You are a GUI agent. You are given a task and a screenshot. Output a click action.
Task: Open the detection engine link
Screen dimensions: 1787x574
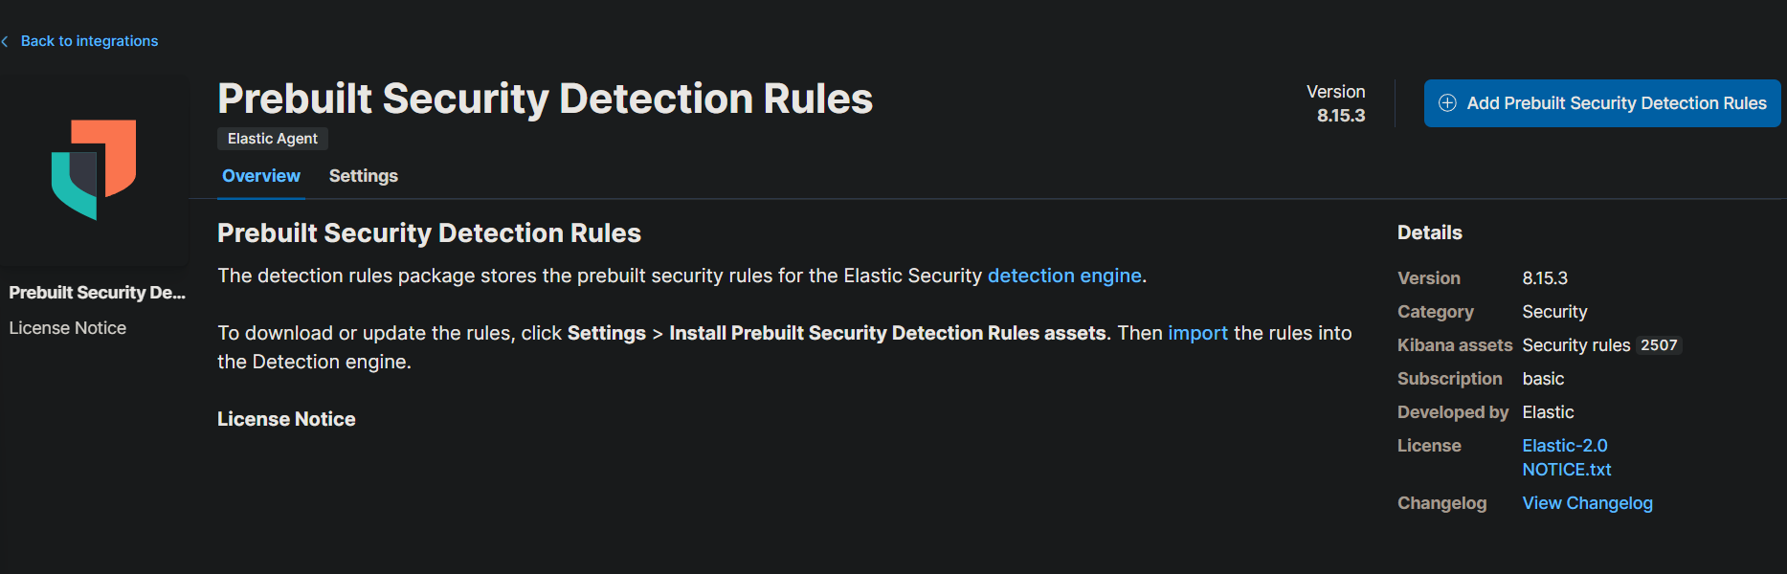coord(1064,276)
